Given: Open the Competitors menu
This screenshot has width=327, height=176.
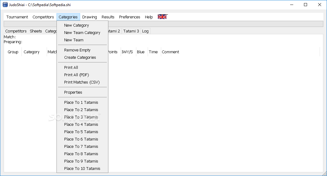Looking at the screenshot, I should [x=43, y=17].
